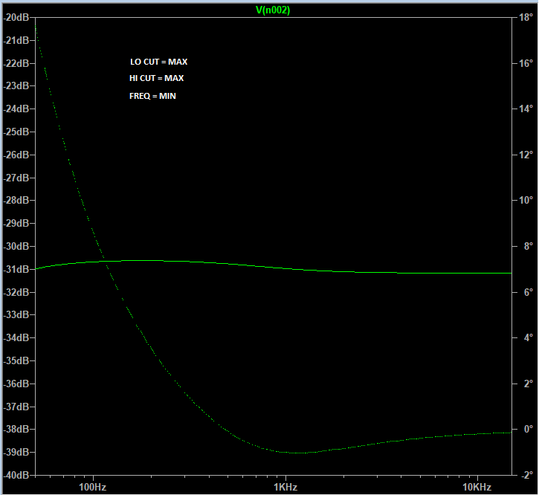Click the -31dB axis label
Image resolution: width=539 pixels, height=495 pixels.
coord(16,270)
